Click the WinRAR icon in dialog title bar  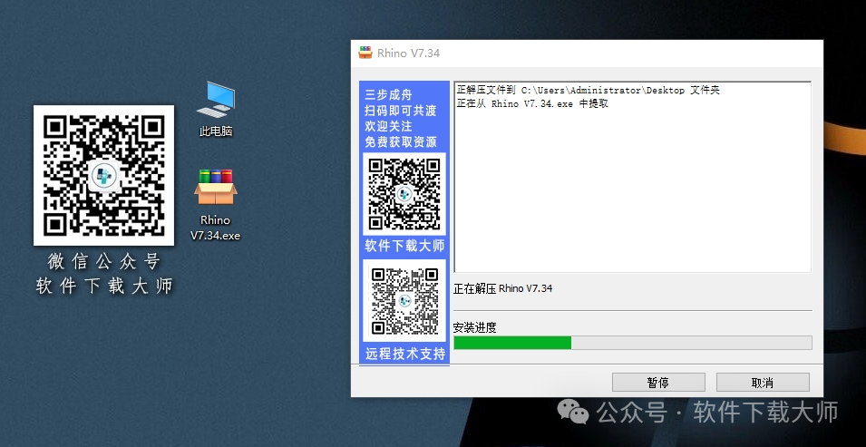coord(365,53)
